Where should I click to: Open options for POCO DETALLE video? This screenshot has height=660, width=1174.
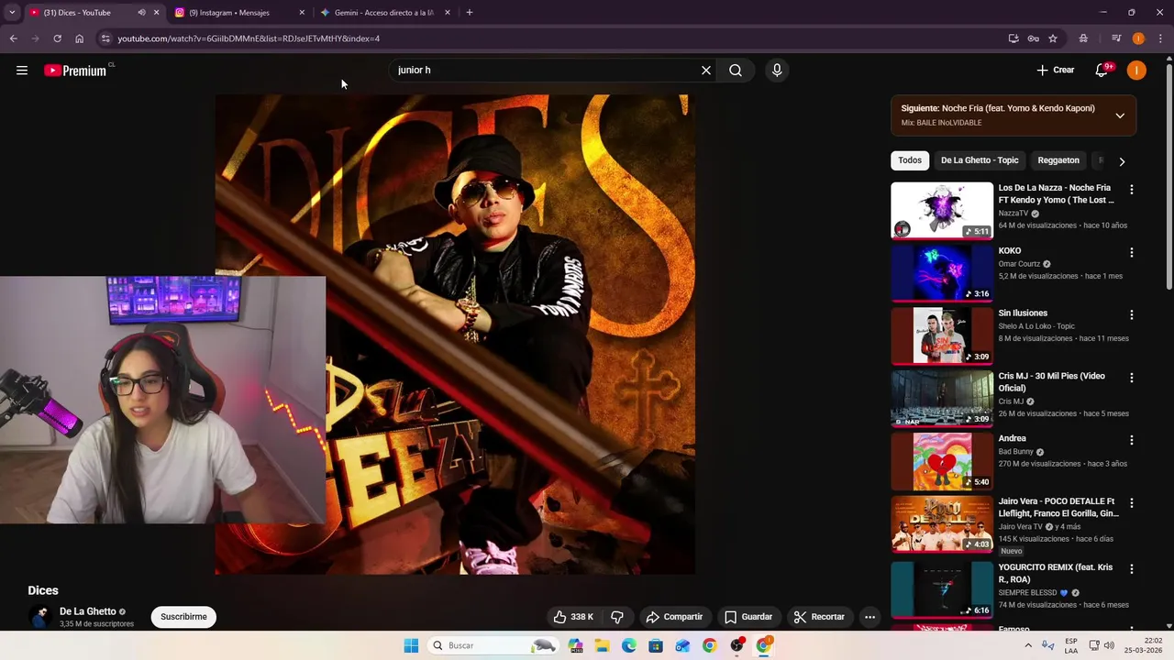(x=1132, y=503)
